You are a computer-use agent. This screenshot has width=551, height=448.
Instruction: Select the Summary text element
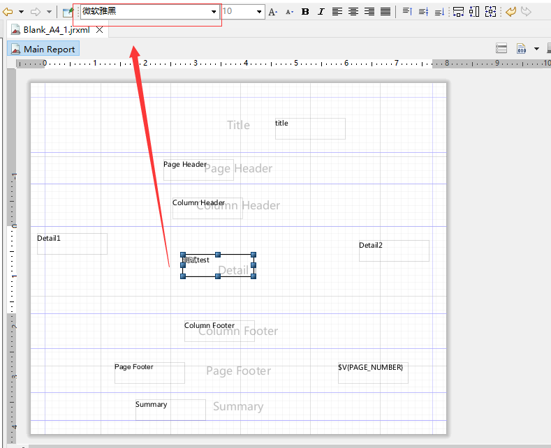(170, 410)
